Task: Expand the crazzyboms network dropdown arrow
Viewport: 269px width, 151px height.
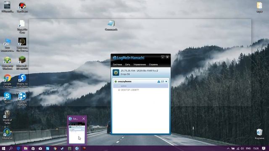Action: tap(166, 81)
